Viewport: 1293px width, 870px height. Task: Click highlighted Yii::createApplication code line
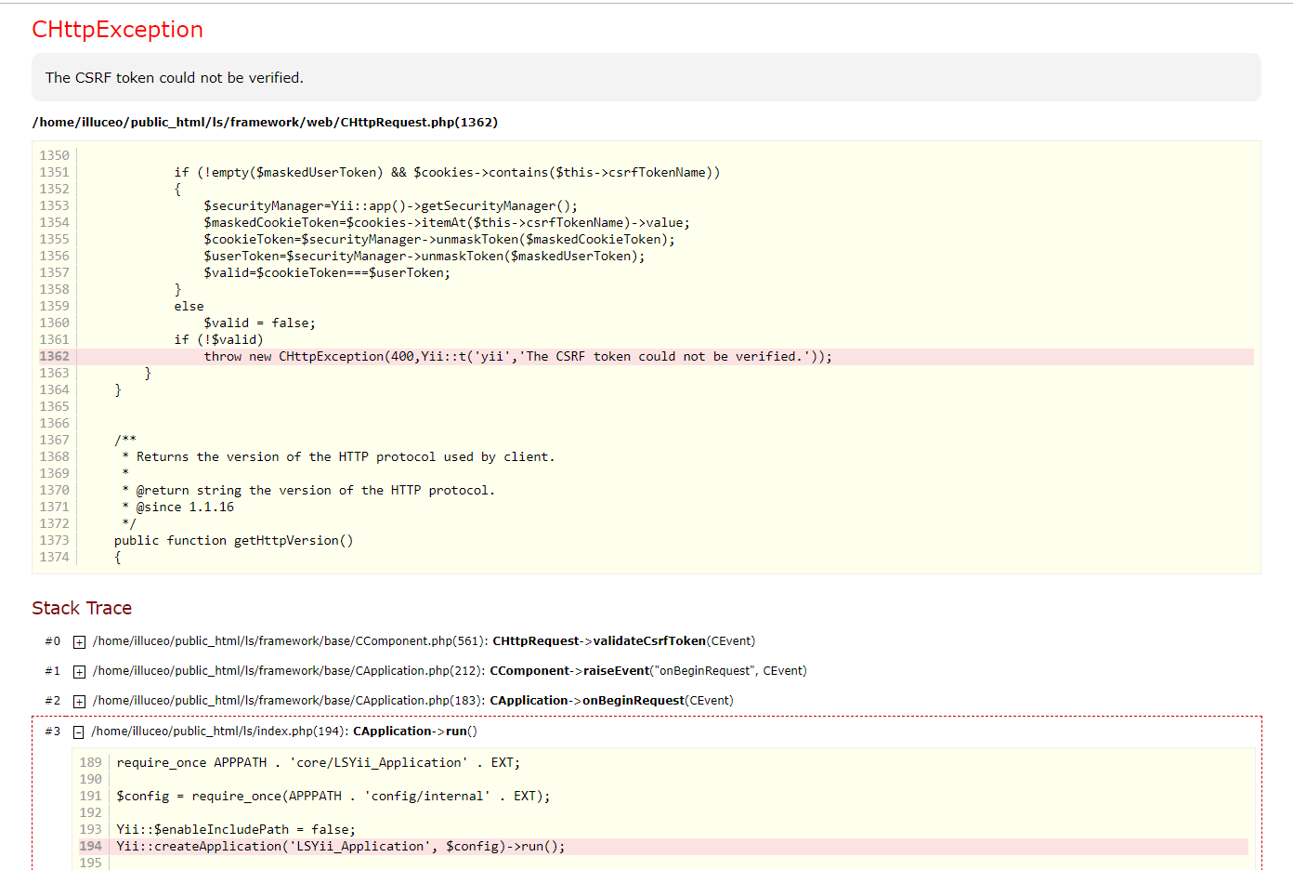pos(340,847)
